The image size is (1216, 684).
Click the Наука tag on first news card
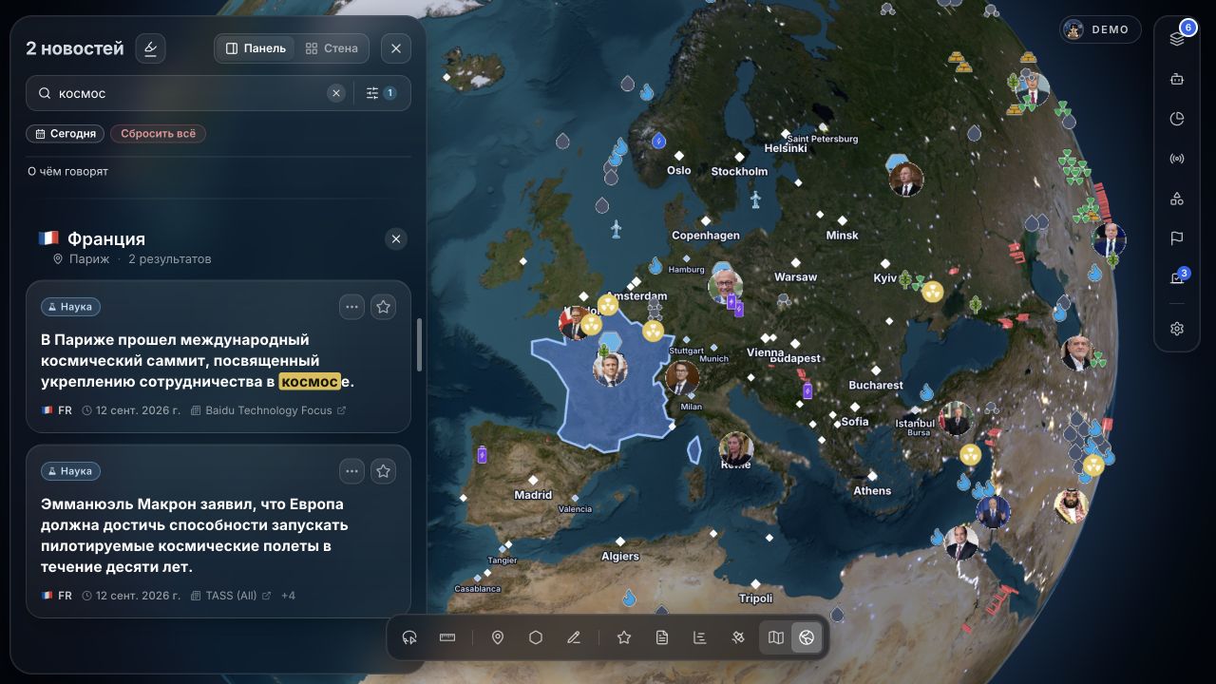point(70,307)
